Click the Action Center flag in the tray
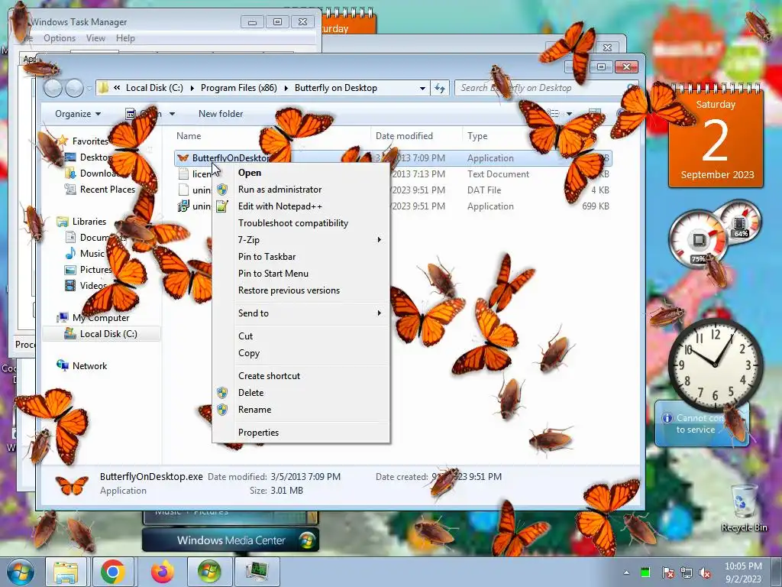The width and height of the screenshot is (782, 587). (667, 572)
